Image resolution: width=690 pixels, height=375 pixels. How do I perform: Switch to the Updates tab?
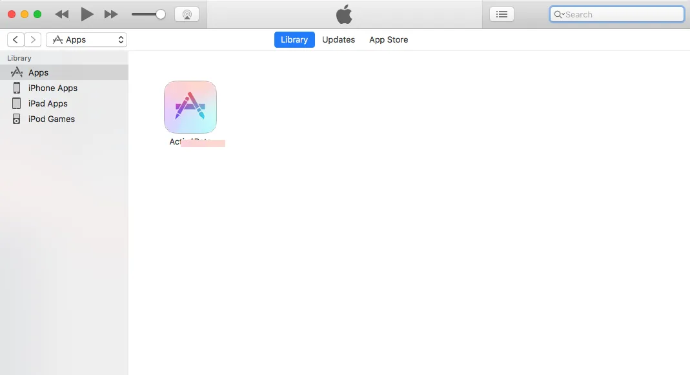(x=338, y=39)
